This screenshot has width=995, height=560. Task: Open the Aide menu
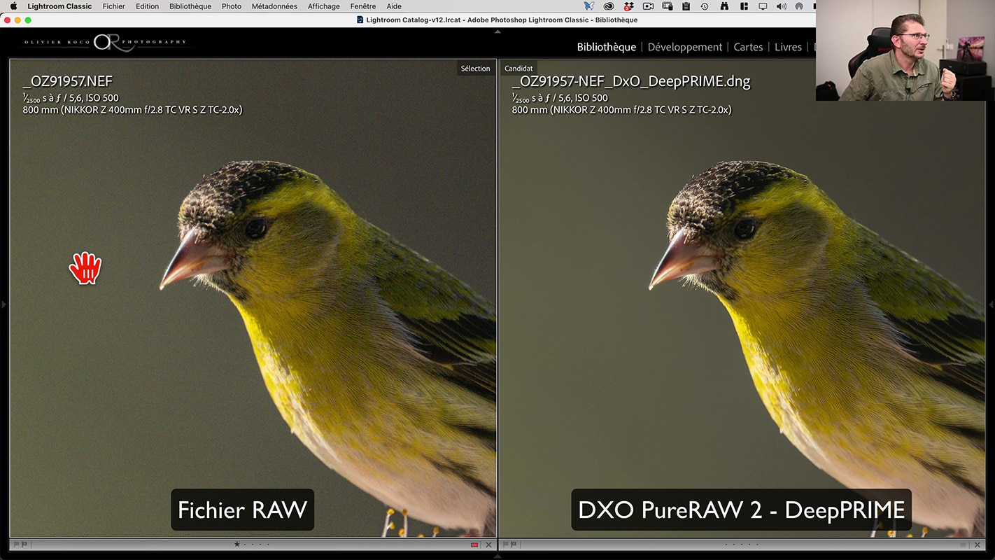[394, 6]
